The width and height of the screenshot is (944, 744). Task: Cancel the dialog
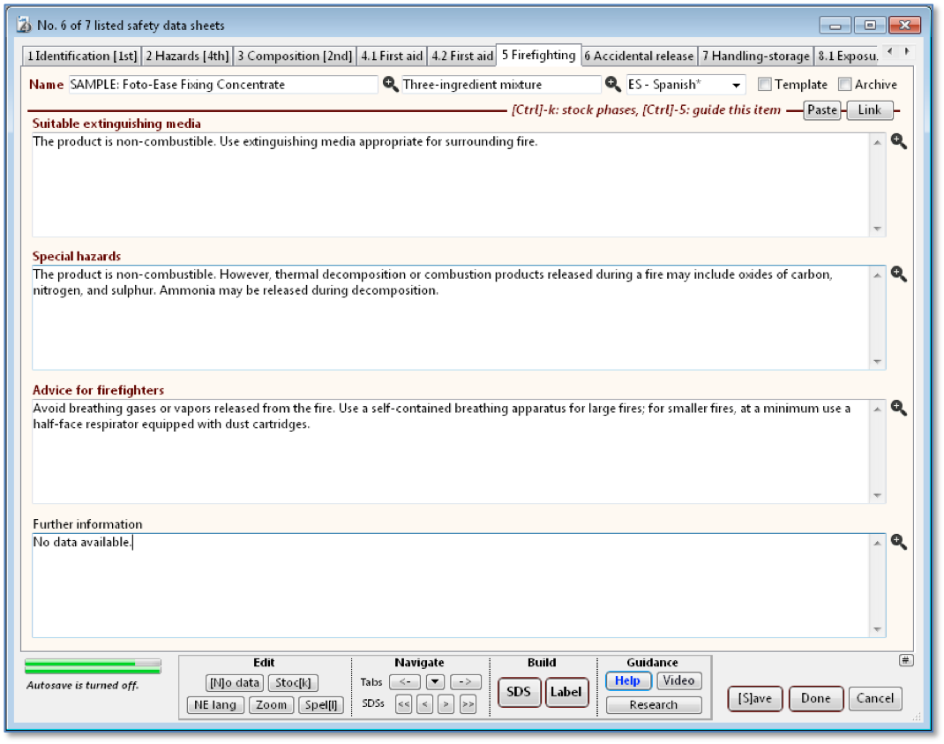875,698
